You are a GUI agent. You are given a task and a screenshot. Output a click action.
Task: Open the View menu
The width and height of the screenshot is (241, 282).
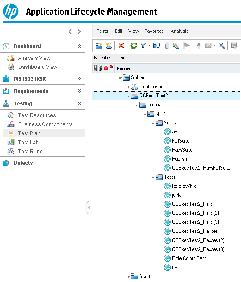point(134,31)
